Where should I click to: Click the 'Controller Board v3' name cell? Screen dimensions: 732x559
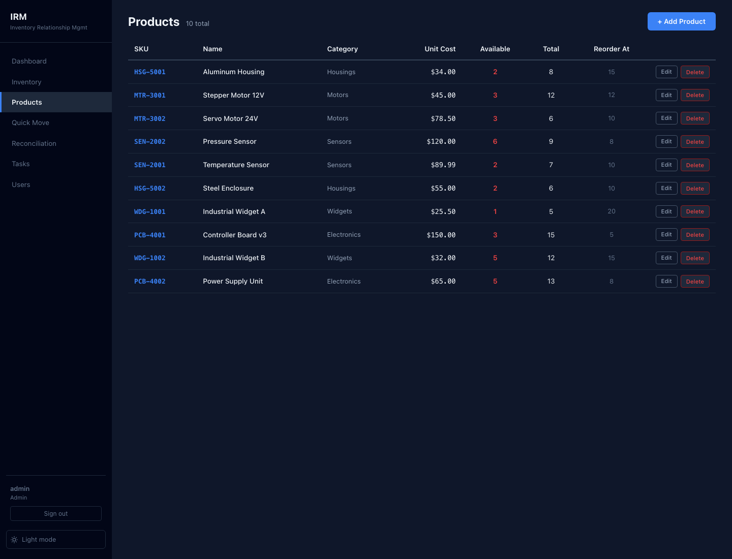point(234,235)
